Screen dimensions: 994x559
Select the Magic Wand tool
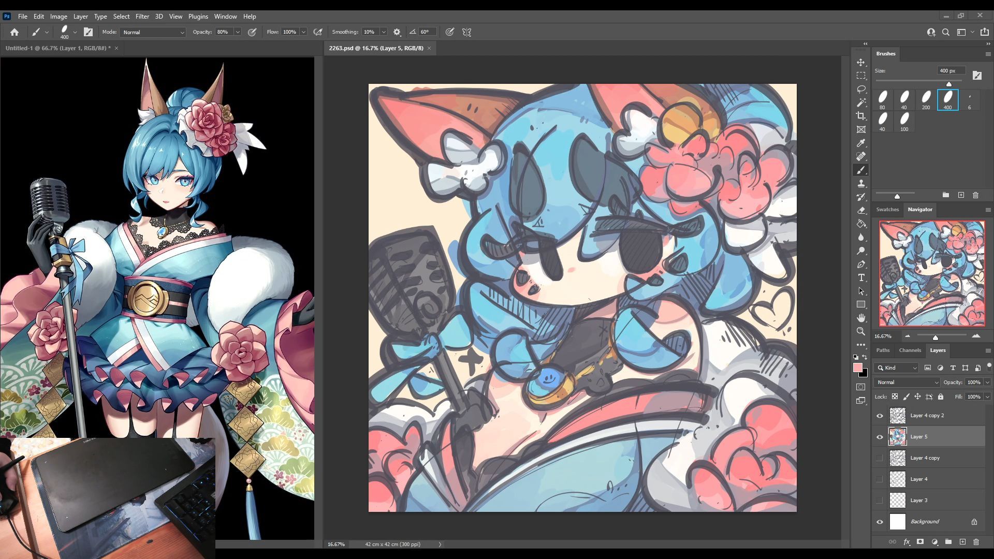click(x=861, y=102)
